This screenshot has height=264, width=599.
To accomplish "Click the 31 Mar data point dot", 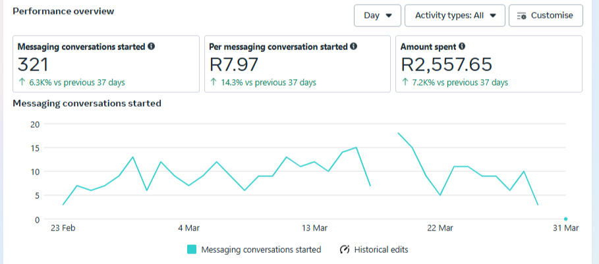I will 565,219.
